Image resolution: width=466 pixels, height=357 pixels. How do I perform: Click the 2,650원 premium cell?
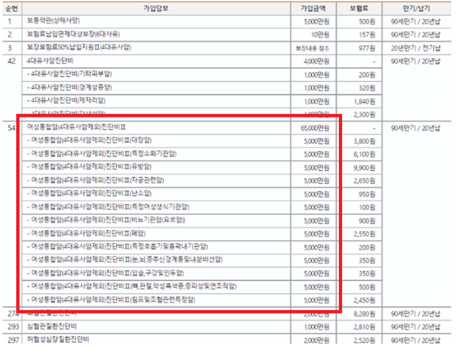[364, 181]
